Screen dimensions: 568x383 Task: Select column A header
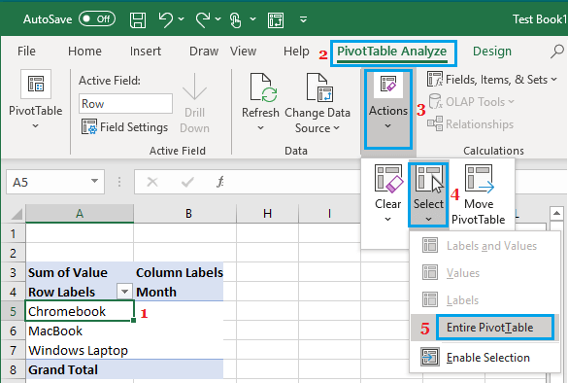click(x=80, y=213)
